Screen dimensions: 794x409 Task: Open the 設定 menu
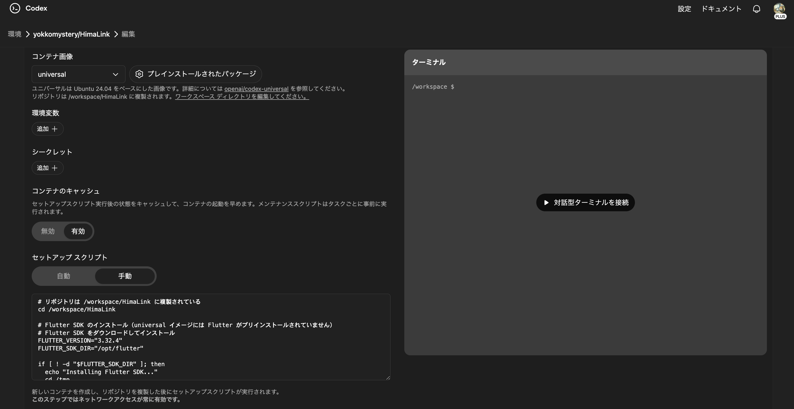(x=684, y=8)
